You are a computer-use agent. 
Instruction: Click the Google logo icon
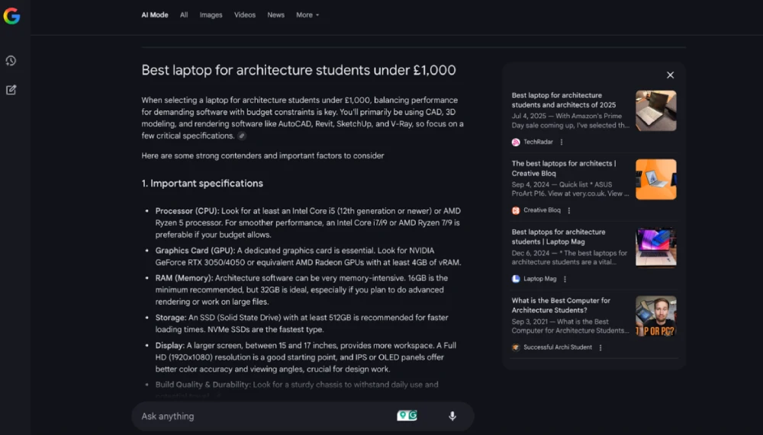[x=11, y=16]
